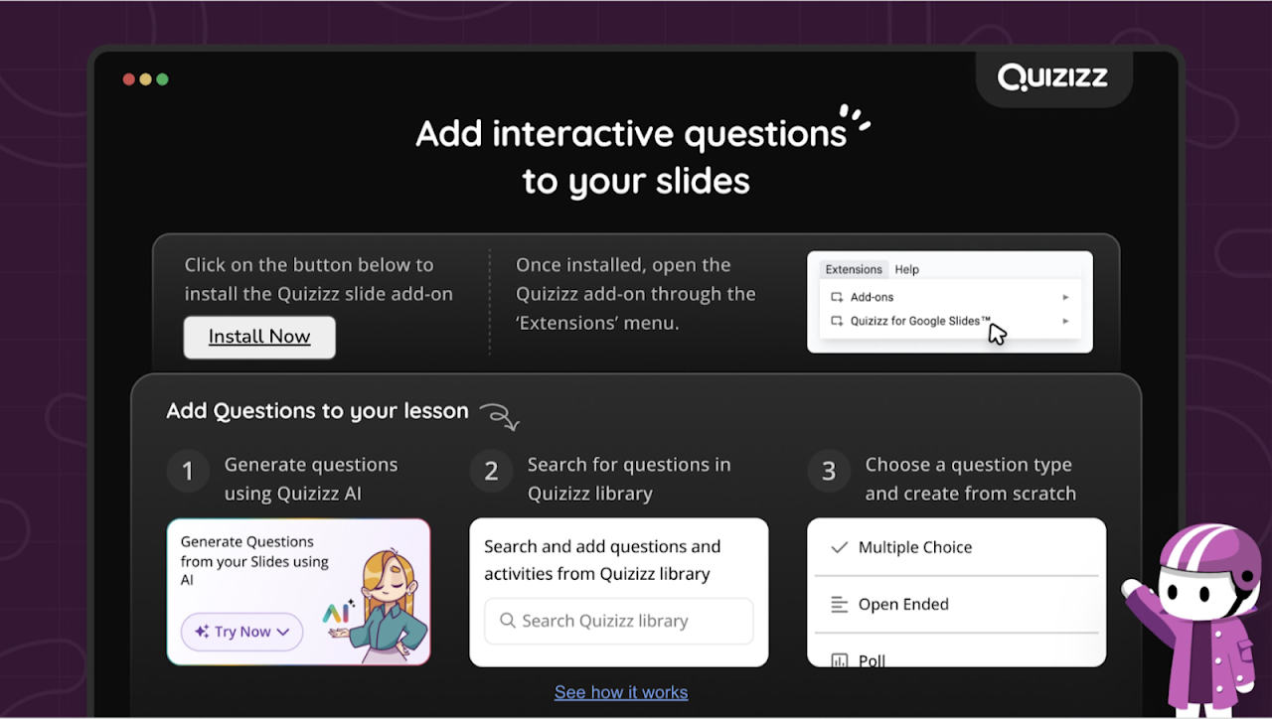
Task: Click 'Generate Questions from your Slides using AI'
Action: point(254,560)
